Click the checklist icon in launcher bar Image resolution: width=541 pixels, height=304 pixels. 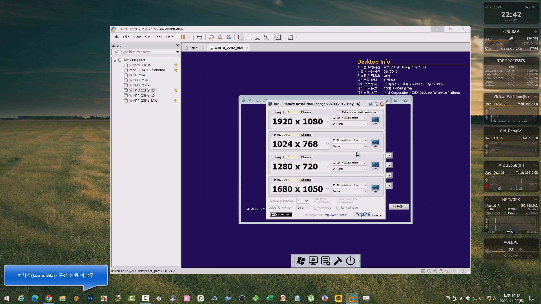coord(326,261)
